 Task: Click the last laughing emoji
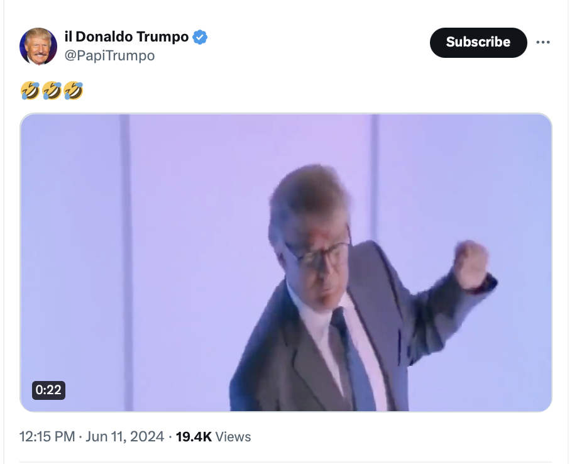click(73, 91)
